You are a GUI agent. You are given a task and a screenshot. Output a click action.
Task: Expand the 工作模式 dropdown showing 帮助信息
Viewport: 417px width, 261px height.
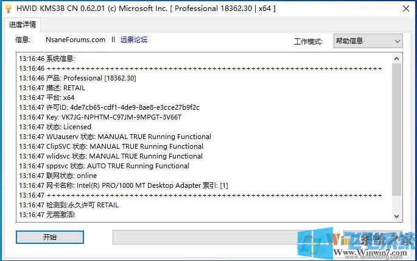[367, 41]
